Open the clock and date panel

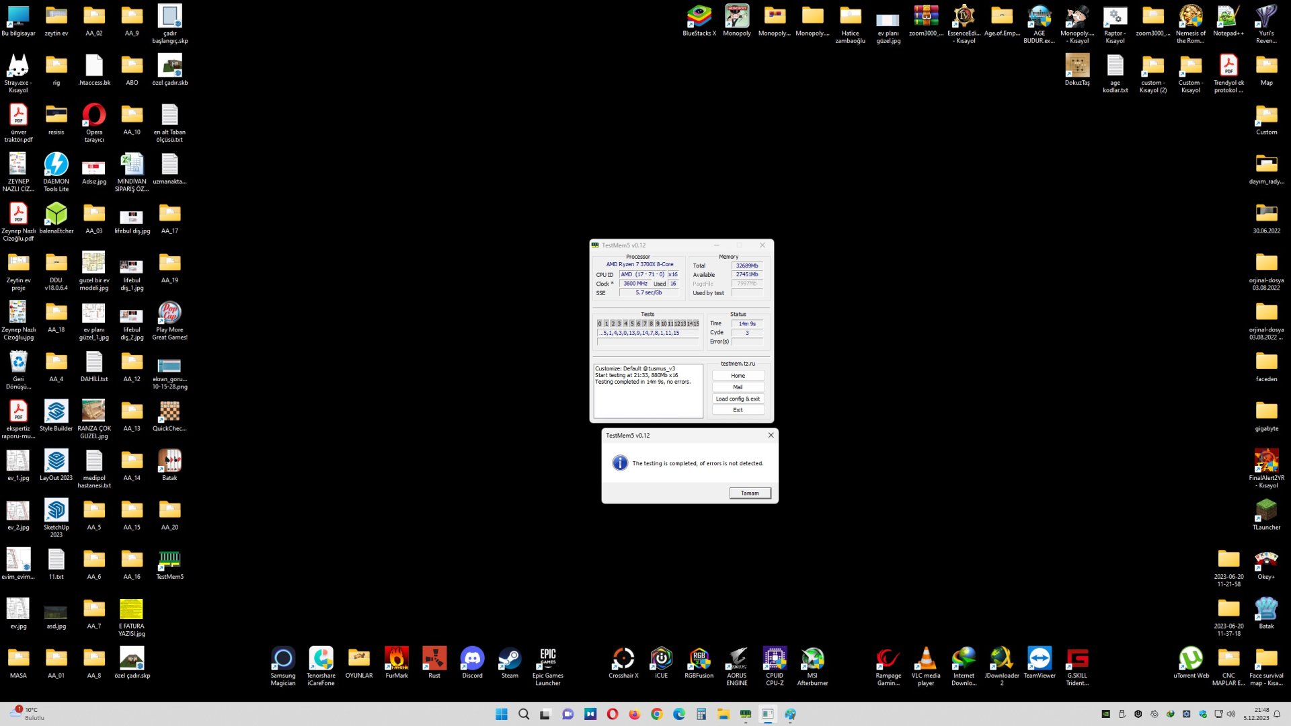tap(1256, 714)
